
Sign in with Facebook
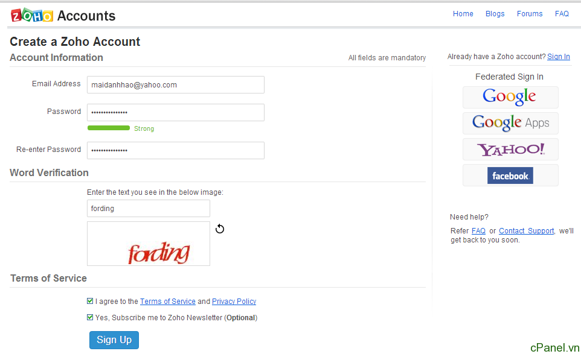(510, 175)
